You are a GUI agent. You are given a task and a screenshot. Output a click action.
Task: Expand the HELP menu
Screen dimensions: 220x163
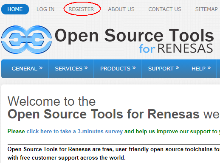201,69
